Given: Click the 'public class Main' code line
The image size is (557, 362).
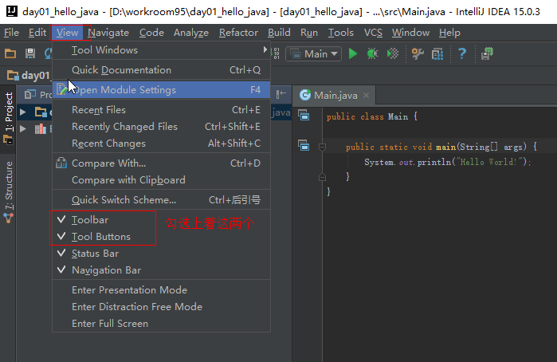Looking at the screenshot, I should pyautogui.click(x=372, y=116).
